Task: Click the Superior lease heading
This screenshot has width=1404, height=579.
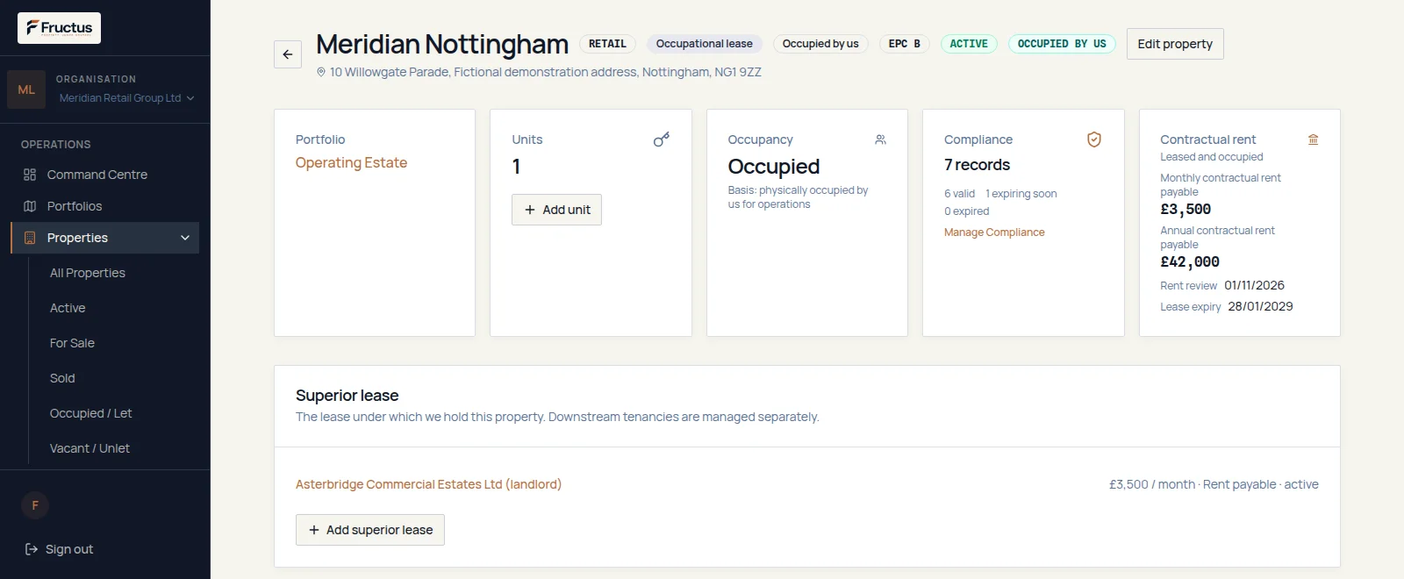Action: 347,396
